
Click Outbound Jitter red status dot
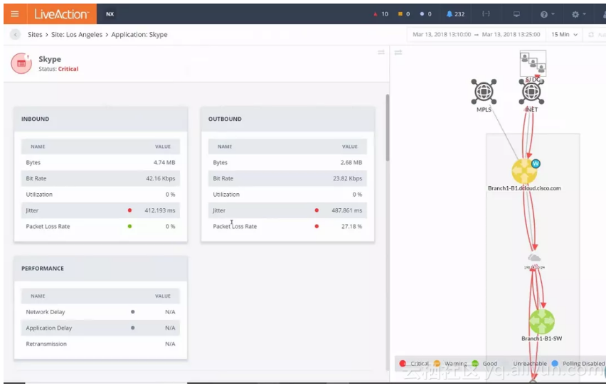[317, 210]
